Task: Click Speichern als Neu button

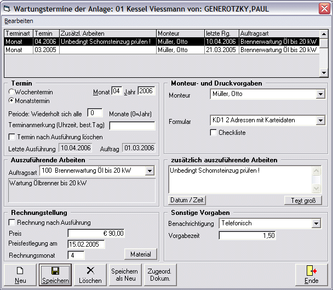Action: pyautogui.click(x=125, y=275)
